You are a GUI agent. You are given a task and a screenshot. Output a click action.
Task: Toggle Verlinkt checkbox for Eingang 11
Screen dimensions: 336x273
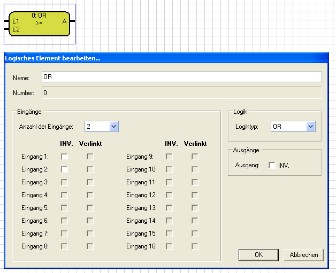click(x=195, y=182)
